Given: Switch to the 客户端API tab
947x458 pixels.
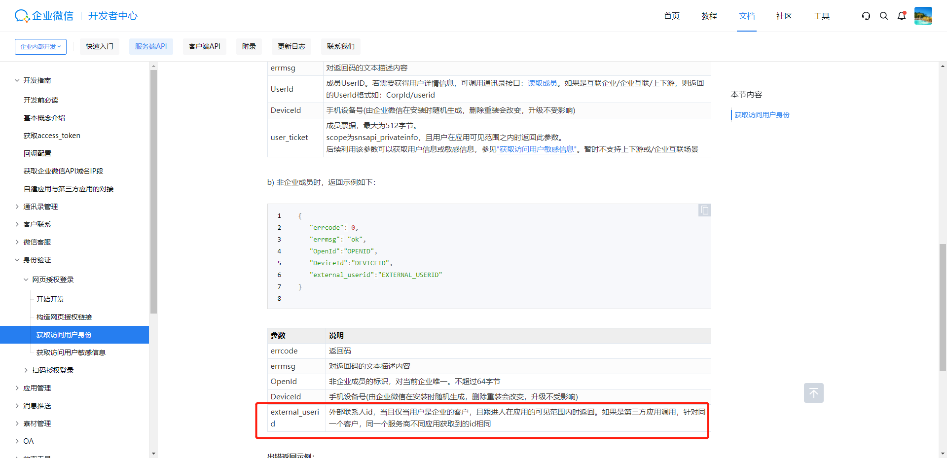Looking at the screenshot, I should 204,46.
